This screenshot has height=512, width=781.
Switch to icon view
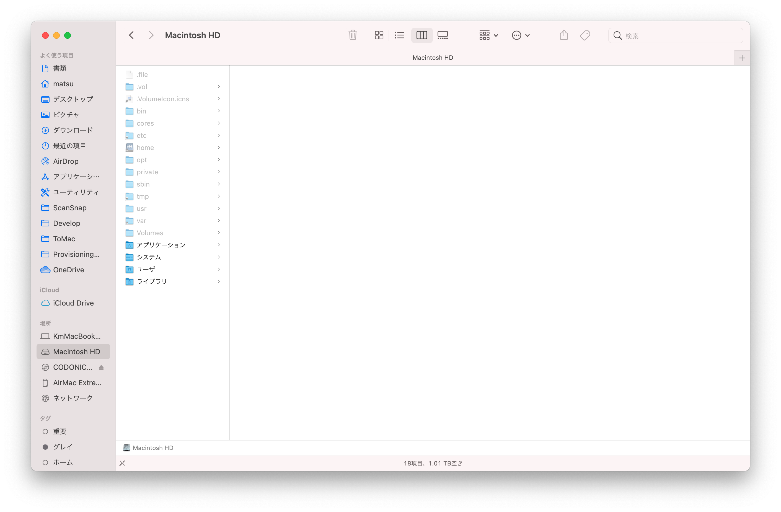click(x=379, y=35)
